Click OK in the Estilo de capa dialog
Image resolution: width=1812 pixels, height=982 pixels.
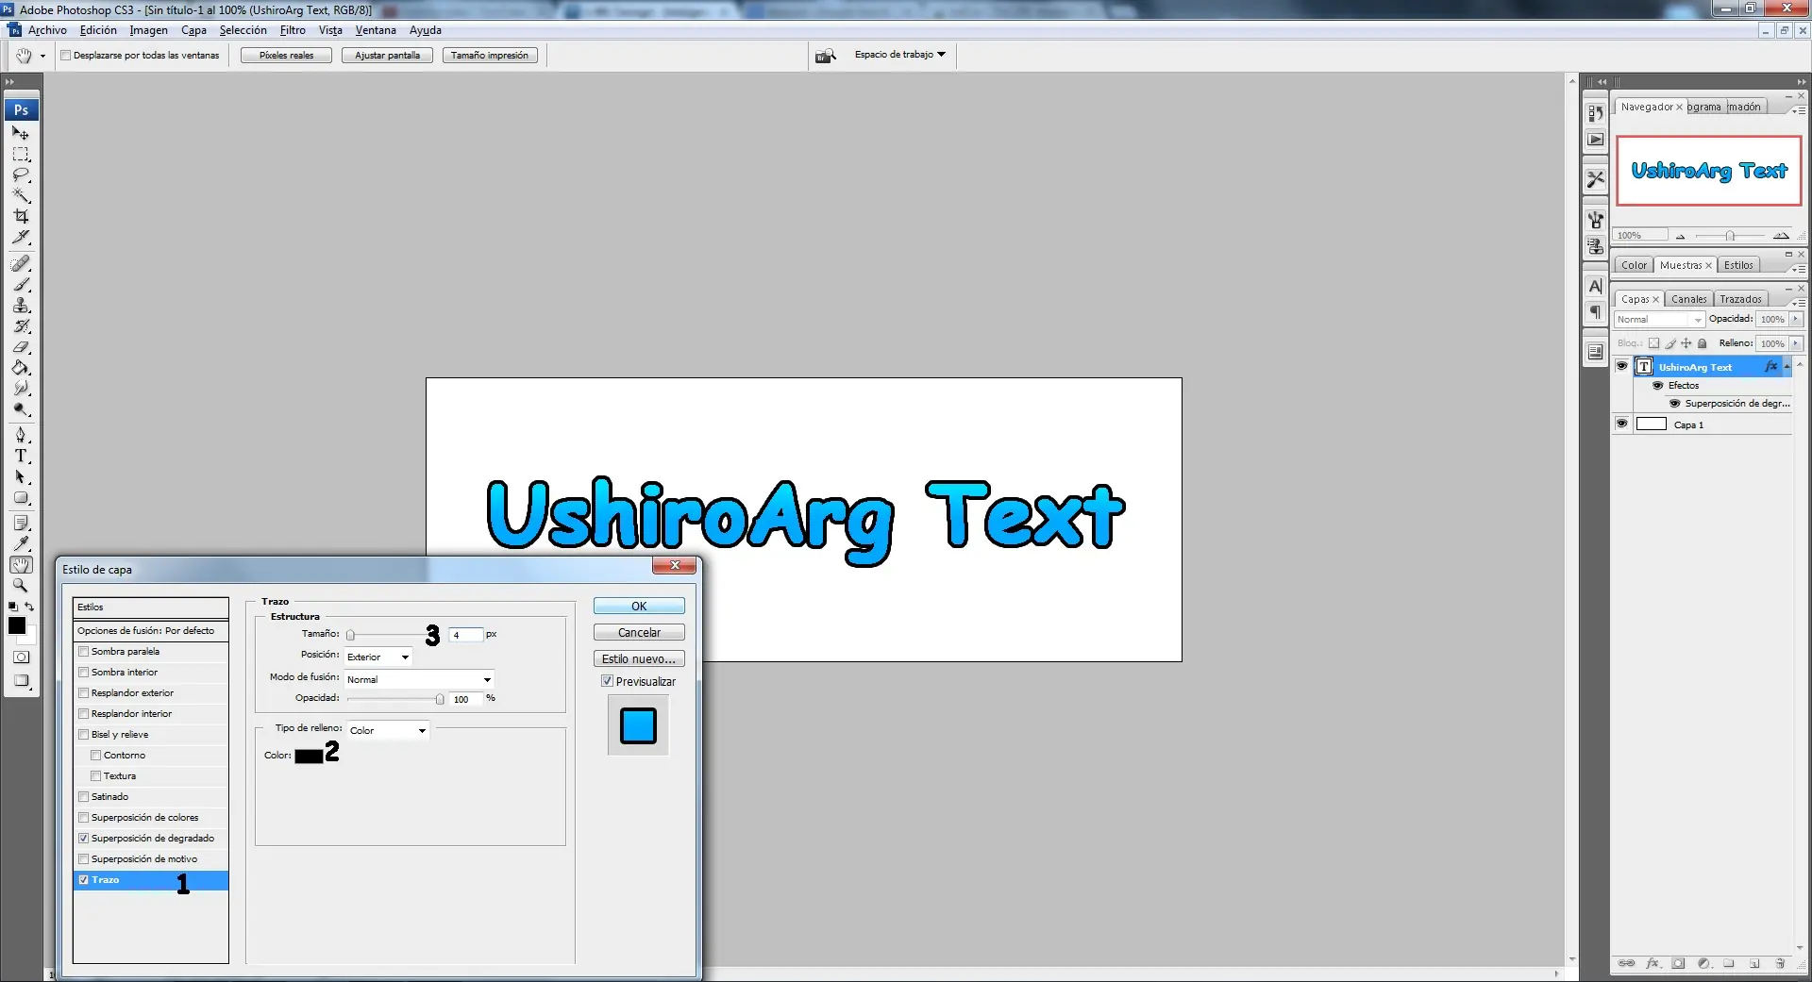[x=639, y=607]
